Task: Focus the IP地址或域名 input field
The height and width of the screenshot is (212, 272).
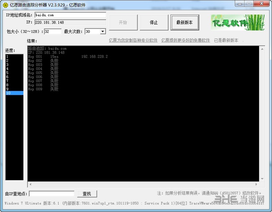Action: (70, 15)
